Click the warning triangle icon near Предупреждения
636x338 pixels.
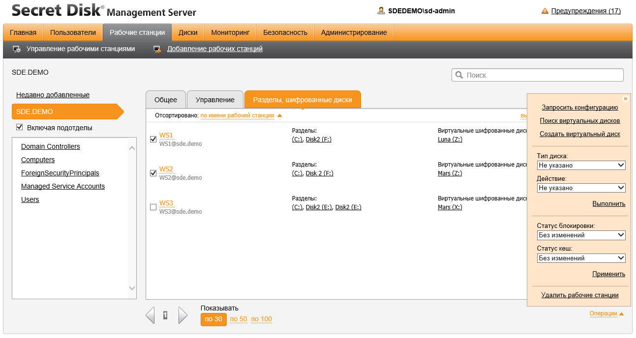coord(545,11)
